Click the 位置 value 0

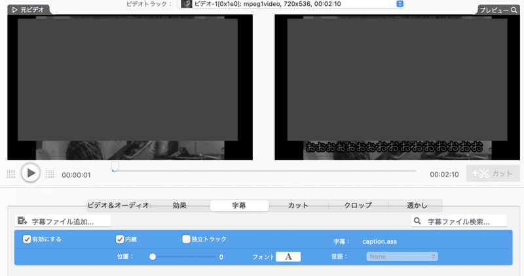tap(221, 257)
